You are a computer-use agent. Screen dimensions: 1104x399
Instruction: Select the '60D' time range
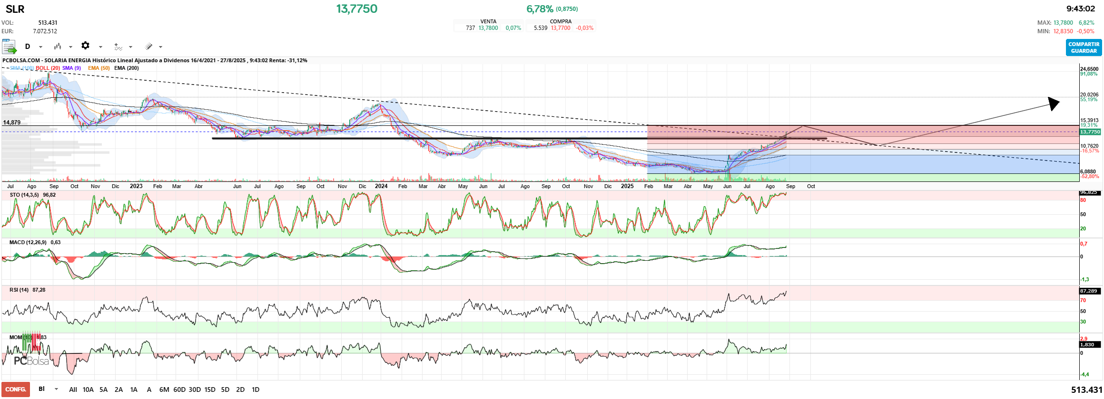click(179, 389)
